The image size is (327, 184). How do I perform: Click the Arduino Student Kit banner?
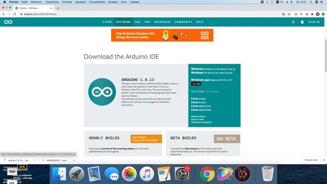tap(162, 35)
